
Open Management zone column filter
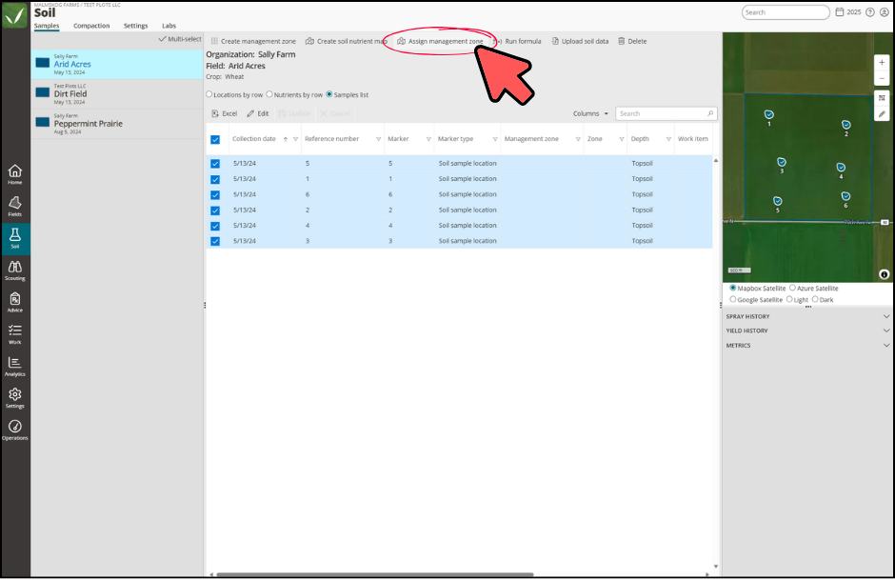(578, 139)
